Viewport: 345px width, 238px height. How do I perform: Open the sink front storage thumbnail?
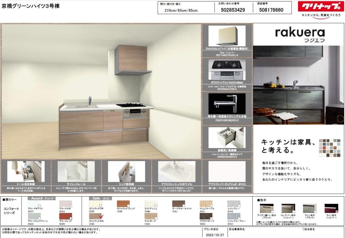click(x=126, y=171)
